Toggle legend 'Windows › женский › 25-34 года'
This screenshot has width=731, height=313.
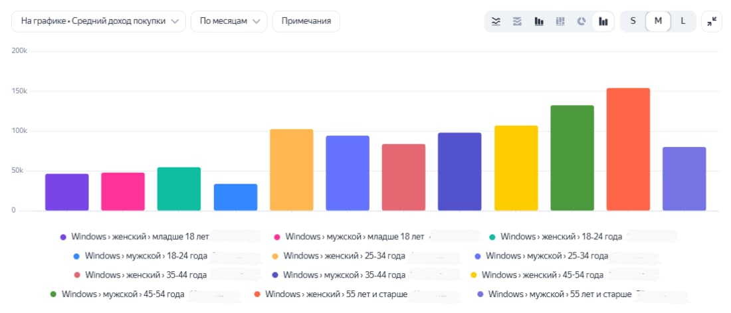(338, 256)
